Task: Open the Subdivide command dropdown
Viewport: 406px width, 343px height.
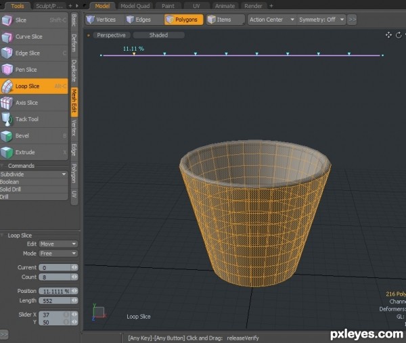Action: [34, 175]
